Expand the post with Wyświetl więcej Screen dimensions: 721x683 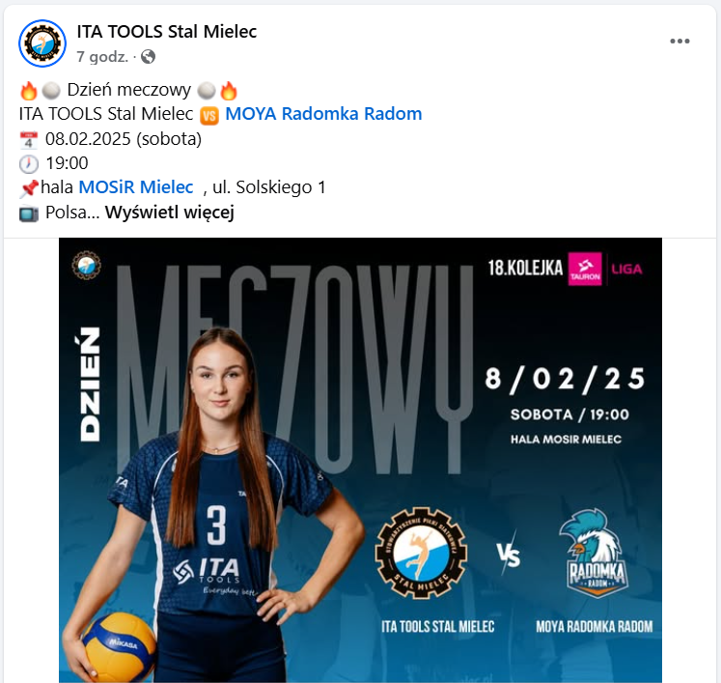coord(170,213)
